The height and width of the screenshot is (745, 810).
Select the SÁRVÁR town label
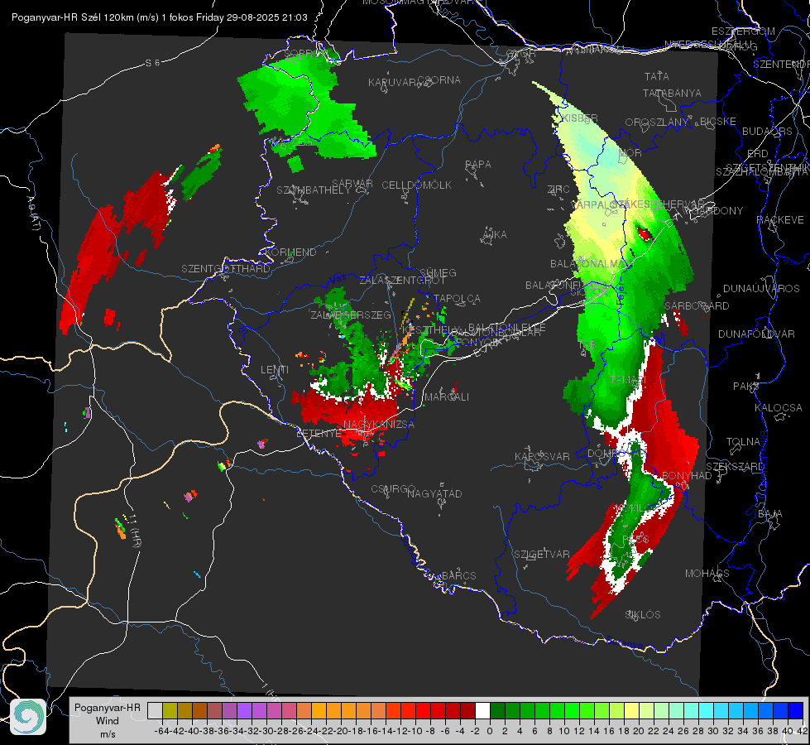tap(352, 184)
